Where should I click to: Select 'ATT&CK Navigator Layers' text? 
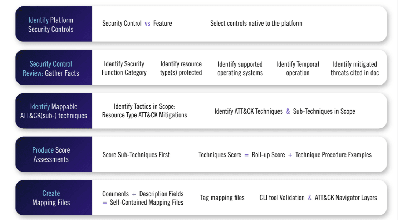[x=346, y=198]
